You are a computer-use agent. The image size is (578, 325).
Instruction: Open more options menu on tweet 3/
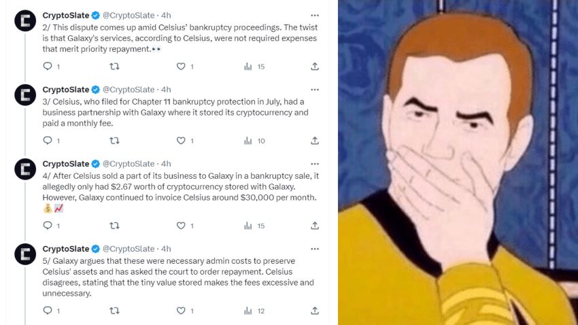click(314, 90)
